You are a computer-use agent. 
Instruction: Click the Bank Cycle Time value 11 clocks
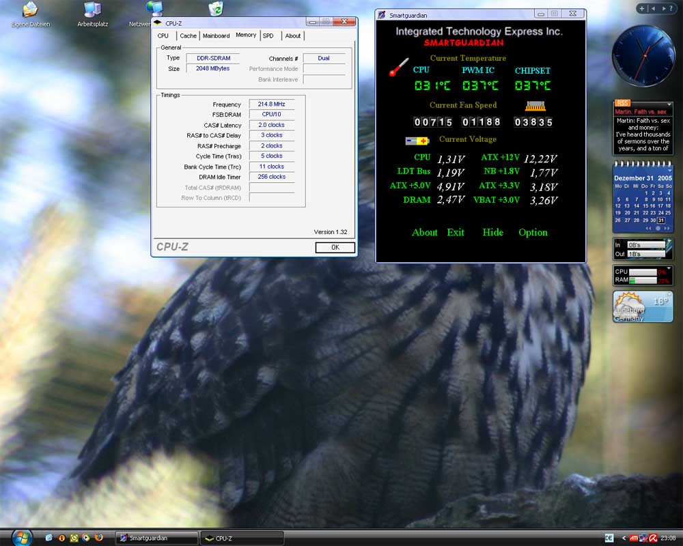(271, 167)
